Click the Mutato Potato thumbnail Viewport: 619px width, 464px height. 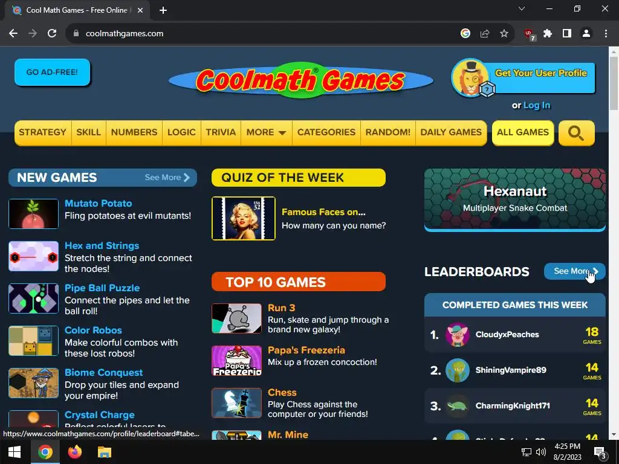point(34,214)
